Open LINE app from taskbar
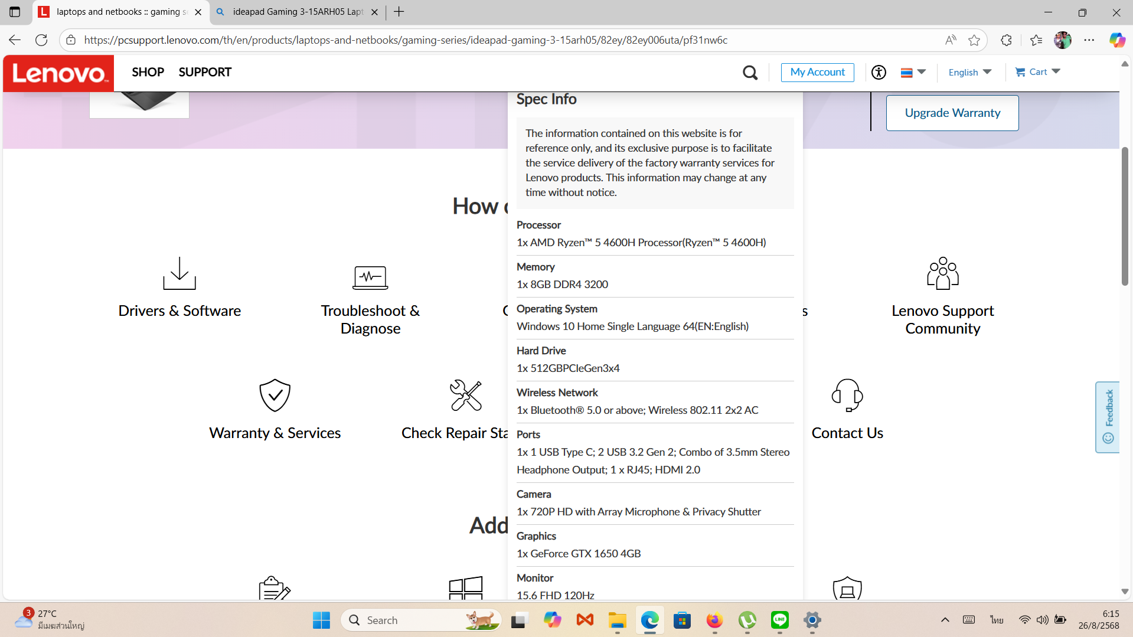The image size is (1133, 637). tap(780, 620)
